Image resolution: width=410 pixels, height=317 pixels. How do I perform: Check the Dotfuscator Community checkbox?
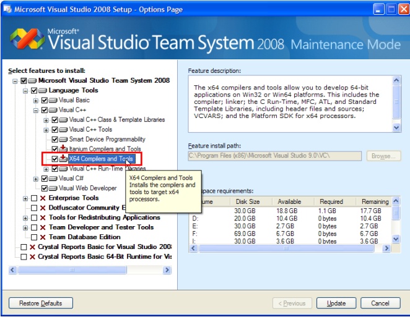pyautogui.click(x=34, y=208)
